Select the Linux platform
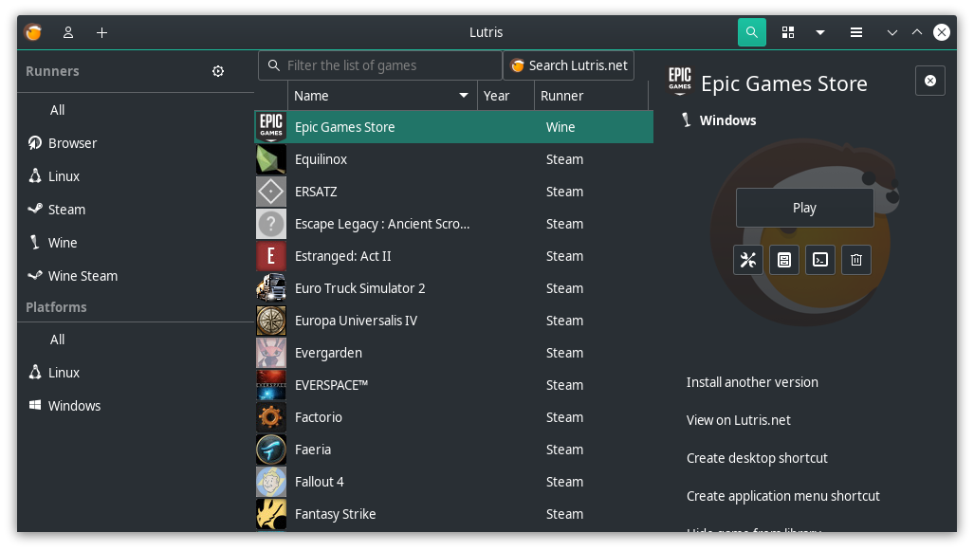 coord(136,373)
